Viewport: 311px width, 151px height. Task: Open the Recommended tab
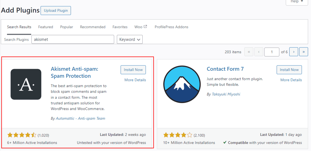(x=93, y=27)
